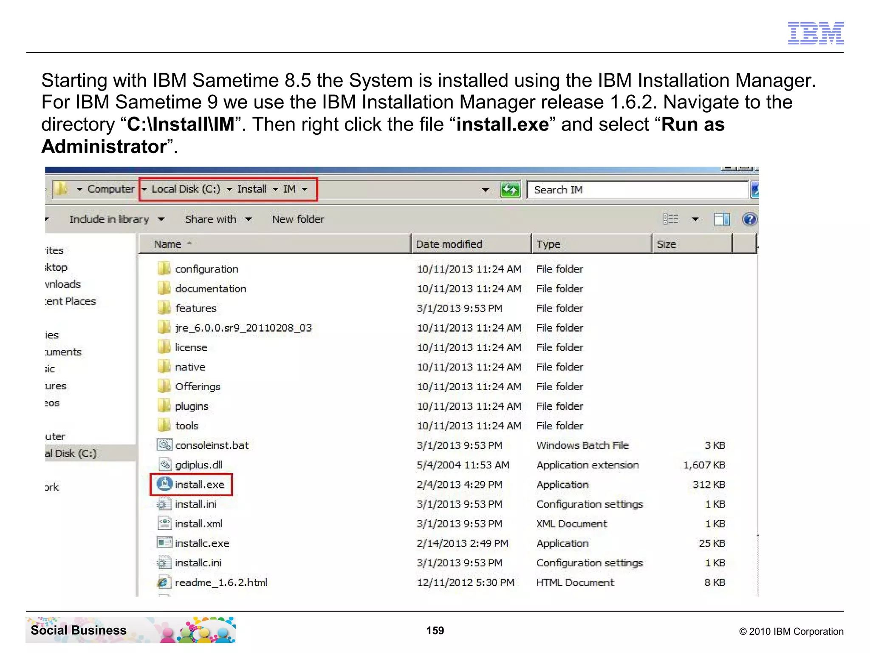Click the install.ini settings file icon
870x653 pixels.
click(164, 504)
